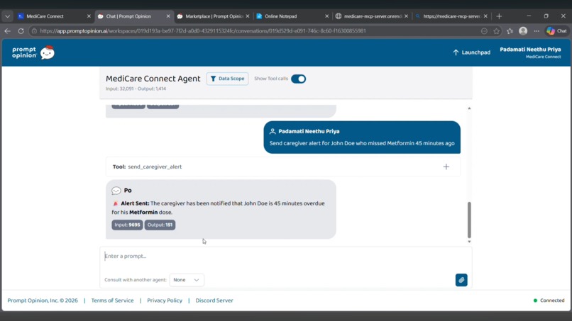Click the Output: 151 token badge
Viewport: 572px width, 321px height.
tap(160, 225)
